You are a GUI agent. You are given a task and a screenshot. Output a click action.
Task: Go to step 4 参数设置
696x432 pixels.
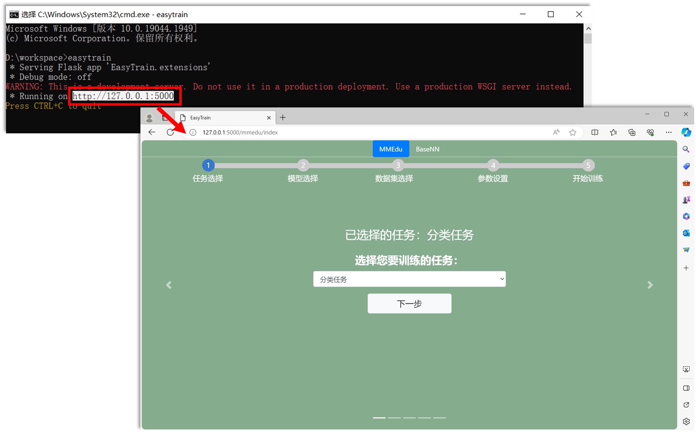[x=493, y=165]
